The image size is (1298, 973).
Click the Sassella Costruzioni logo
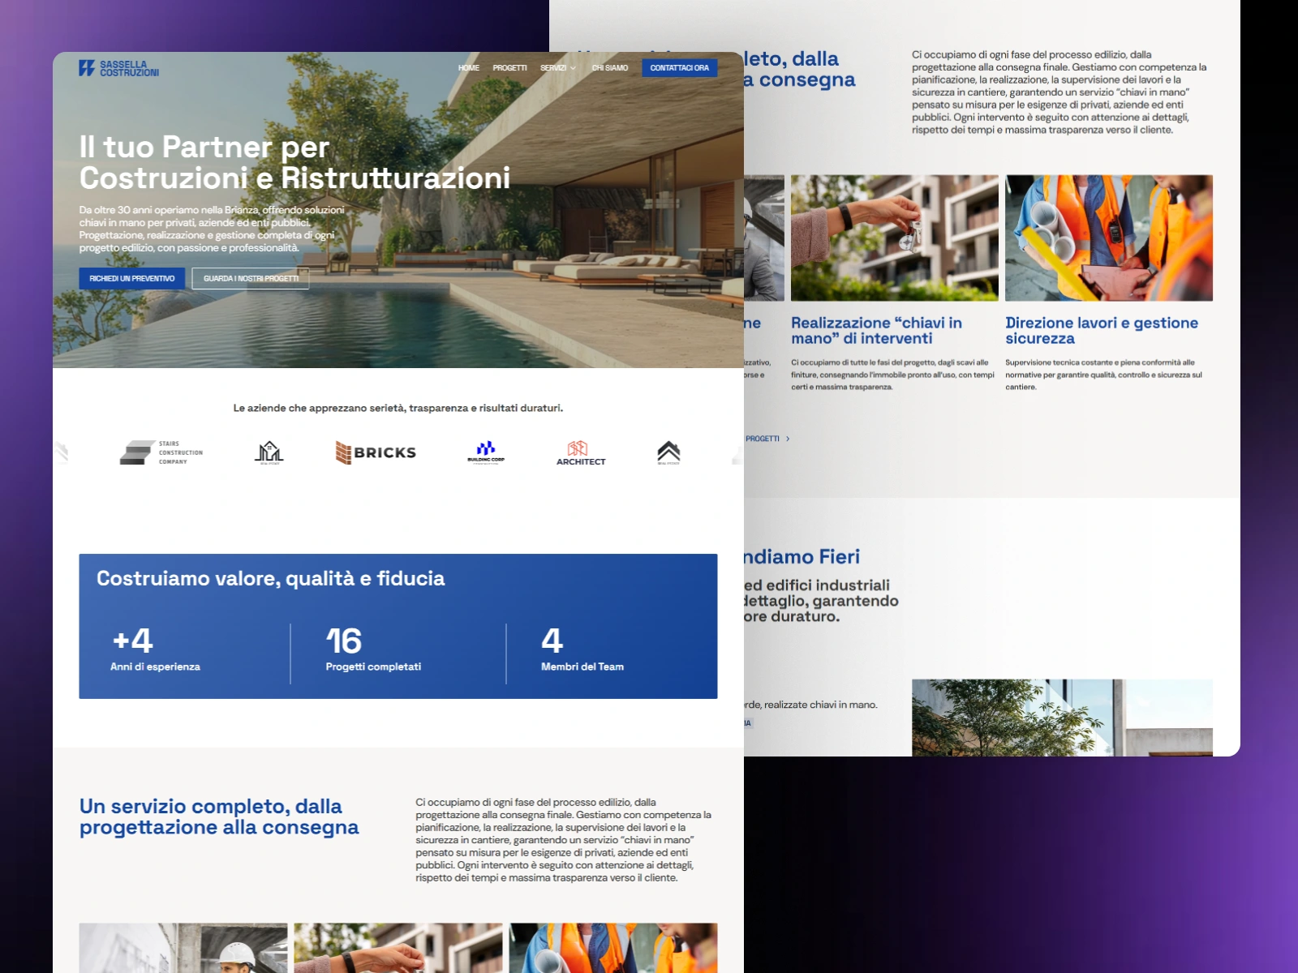tap(118, 68)
